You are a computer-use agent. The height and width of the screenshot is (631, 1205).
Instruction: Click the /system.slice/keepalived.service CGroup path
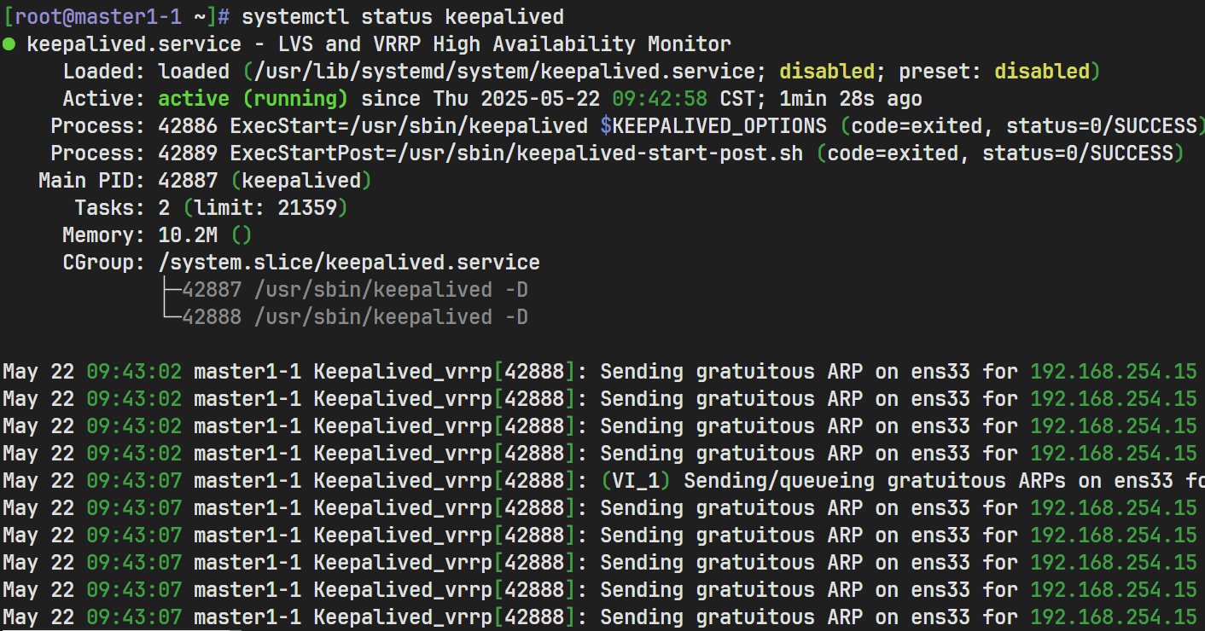pyautogui.click(x=349, y=263)
